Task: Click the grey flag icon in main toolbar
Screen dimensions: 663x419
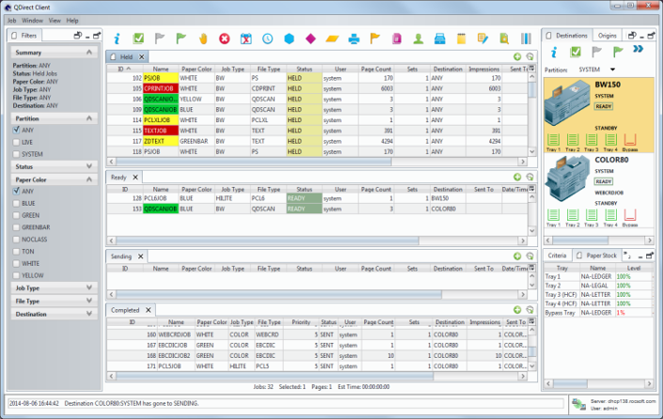Action: click(160, 39)
